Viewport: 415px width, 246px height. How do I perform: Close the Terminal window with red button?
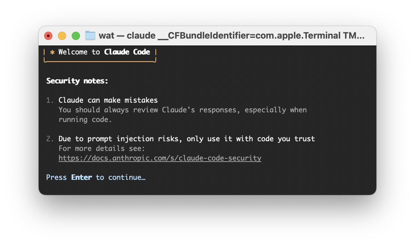48,36
